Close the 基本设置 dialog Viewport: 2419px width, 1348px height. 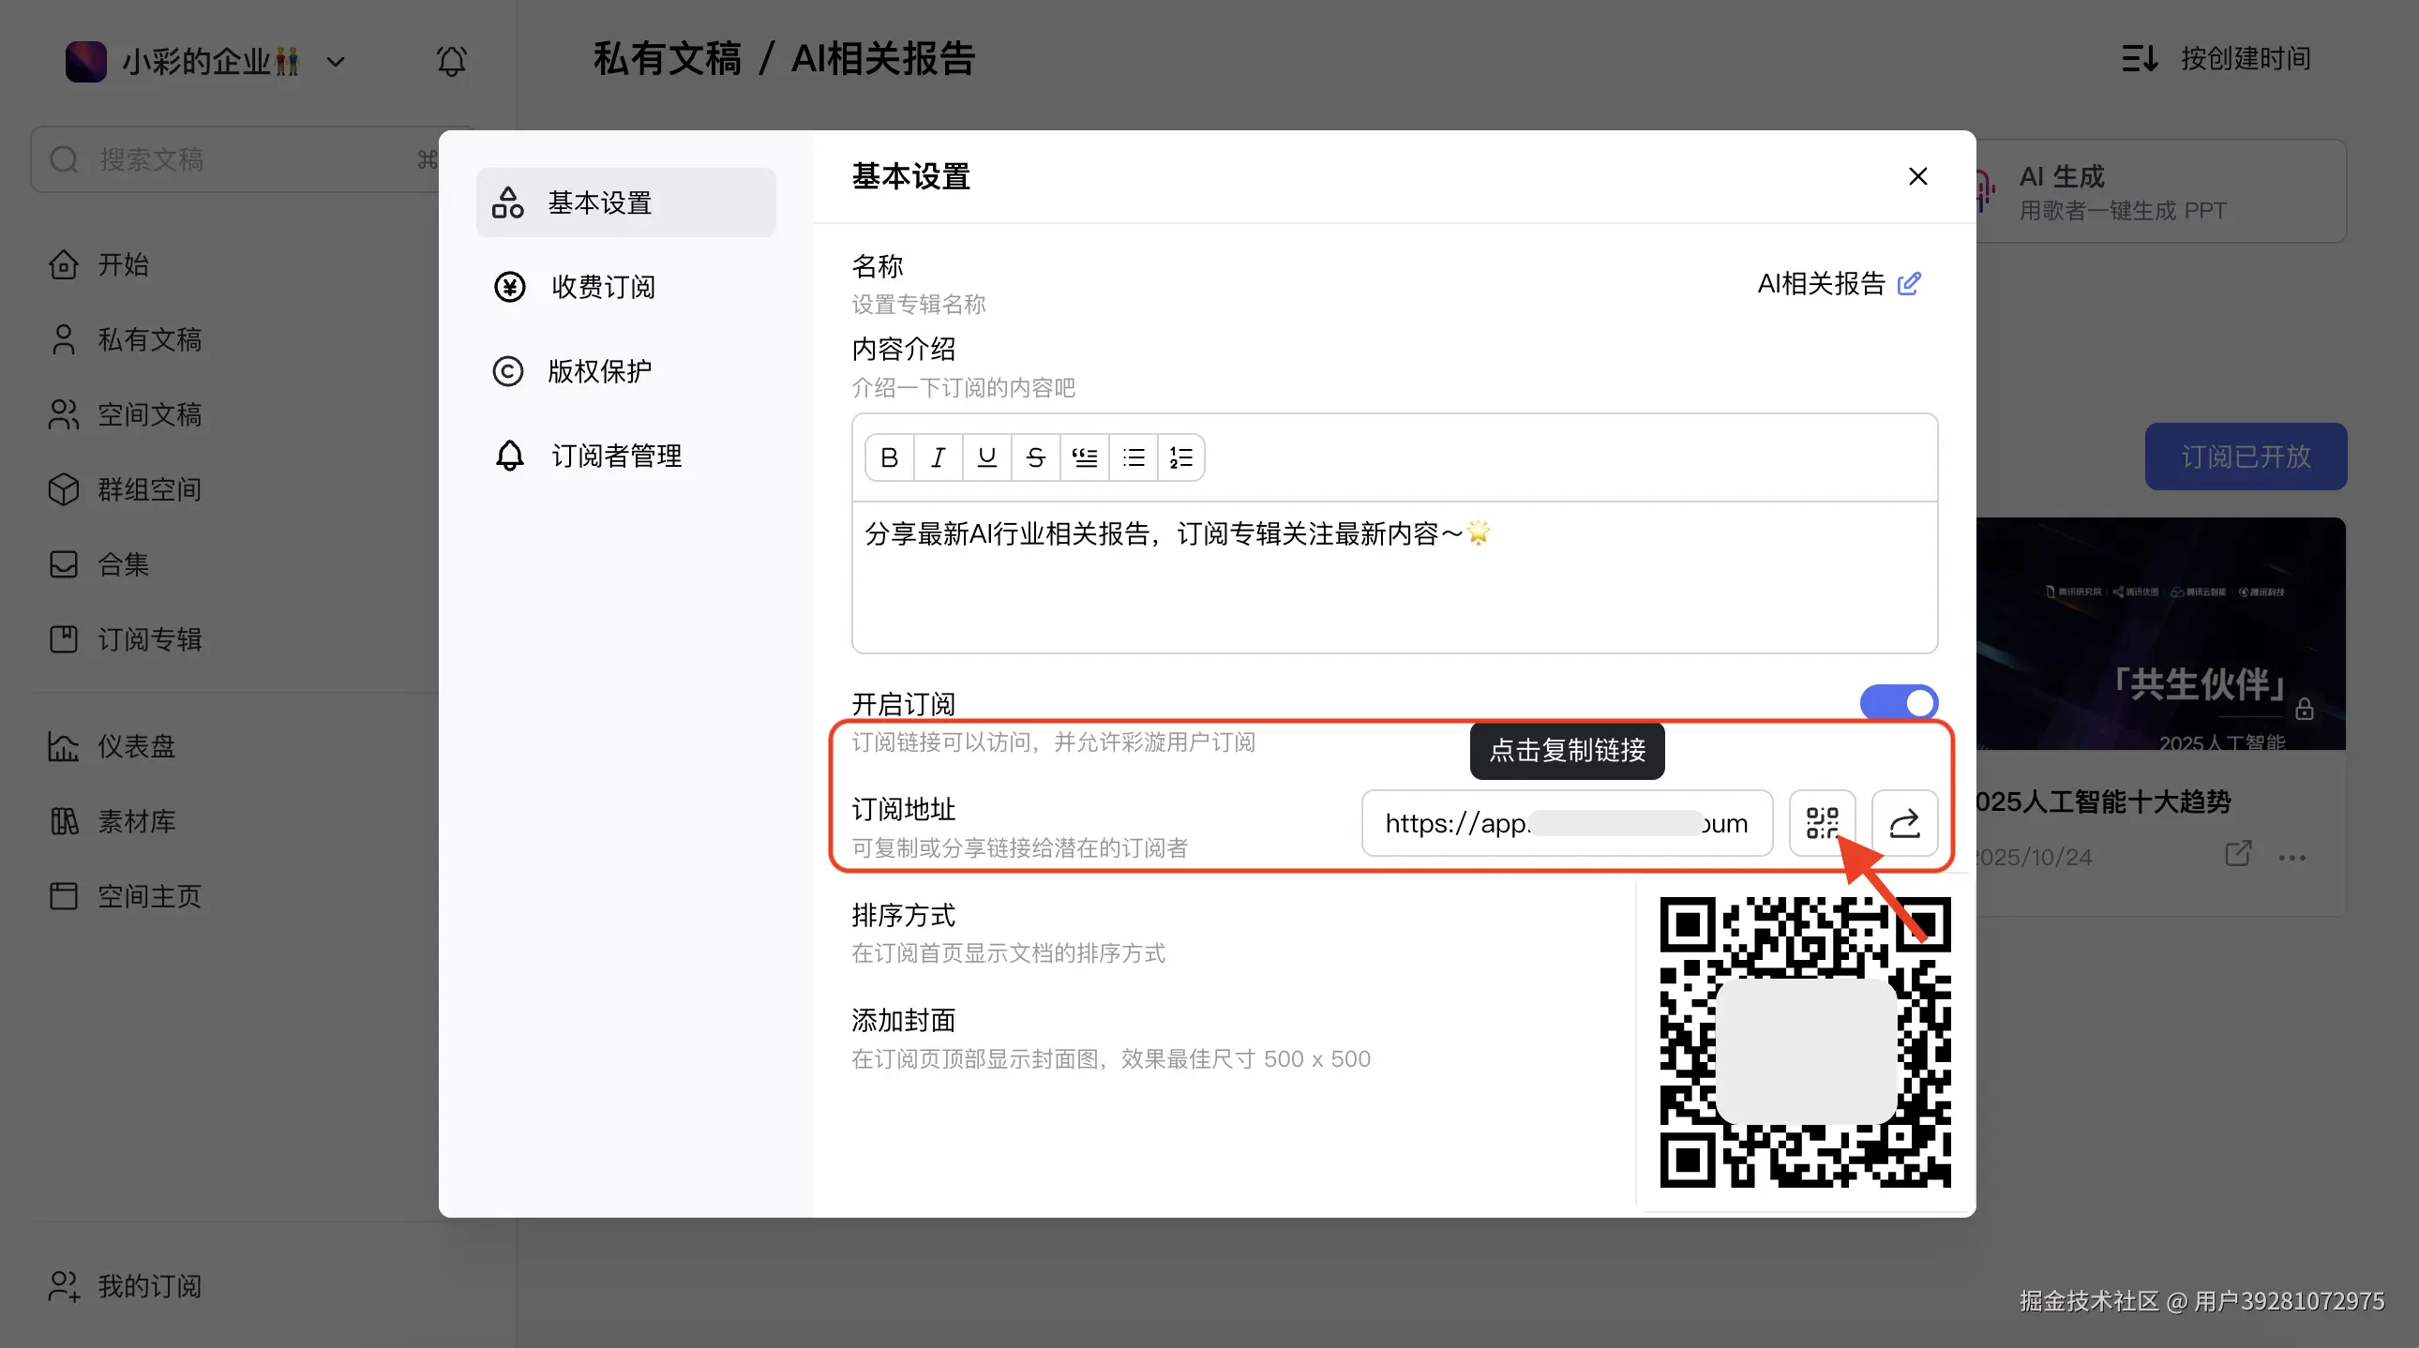tap(1916, 176)
